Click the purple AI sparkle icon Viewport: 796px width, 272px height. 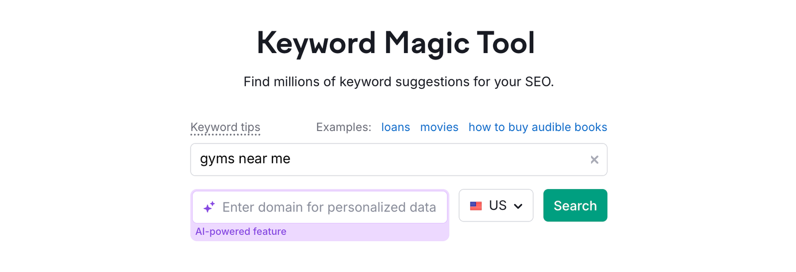[x=209, y=207]
